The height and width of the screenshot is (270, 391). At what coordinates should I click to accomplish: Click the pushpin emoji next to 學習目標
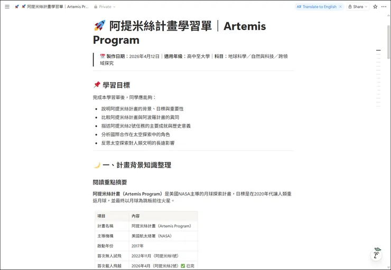97,85
